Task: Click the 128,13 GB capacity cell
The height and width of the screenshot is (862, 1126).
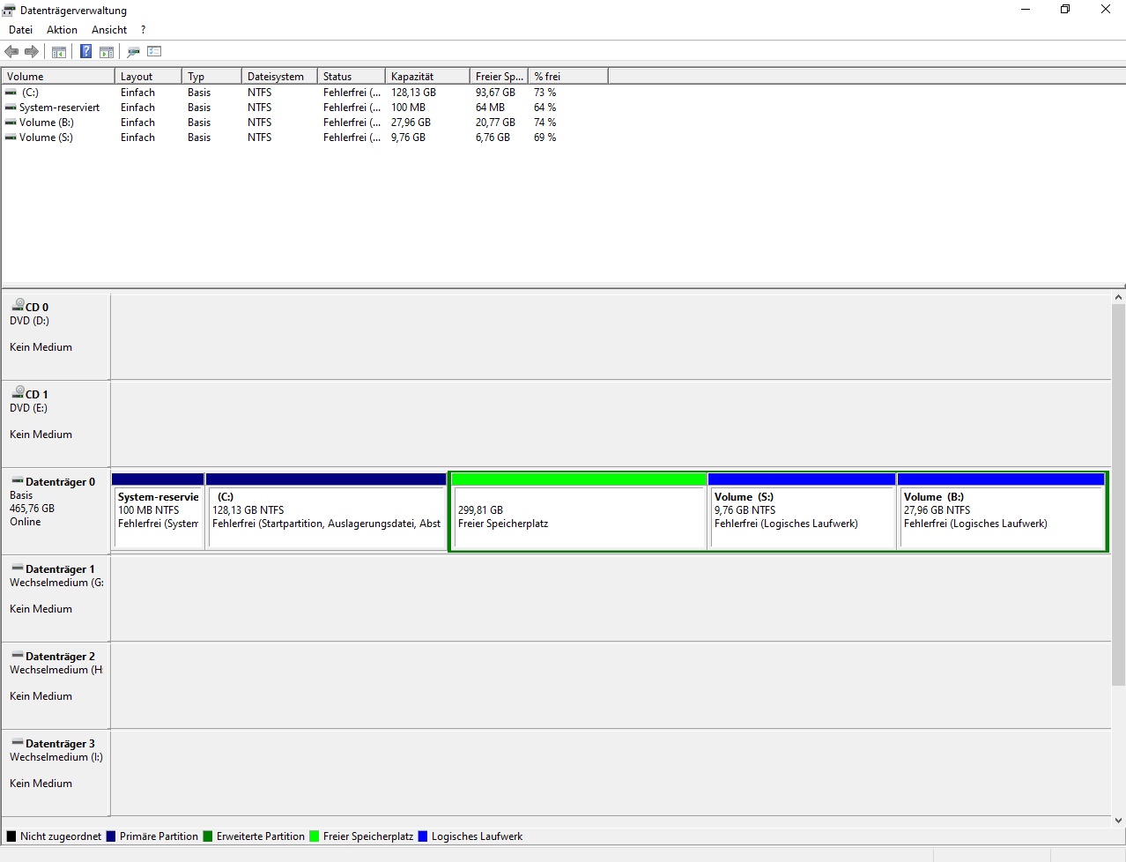Action: point(413,92)
